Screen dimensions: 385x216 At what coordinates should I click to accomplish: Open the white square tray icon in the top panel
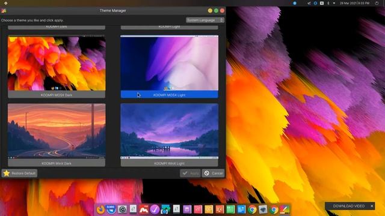tap(322, 3)
